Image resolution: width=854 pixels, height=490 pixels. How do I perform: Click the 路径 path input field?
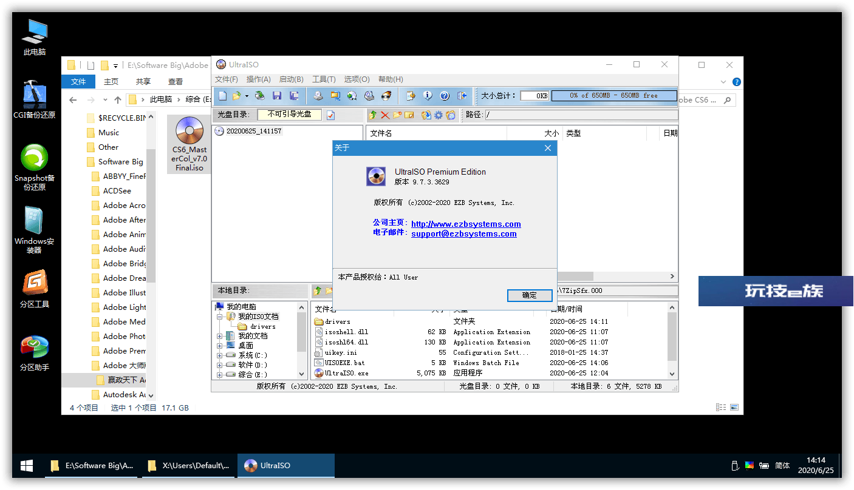pos(581,115)
